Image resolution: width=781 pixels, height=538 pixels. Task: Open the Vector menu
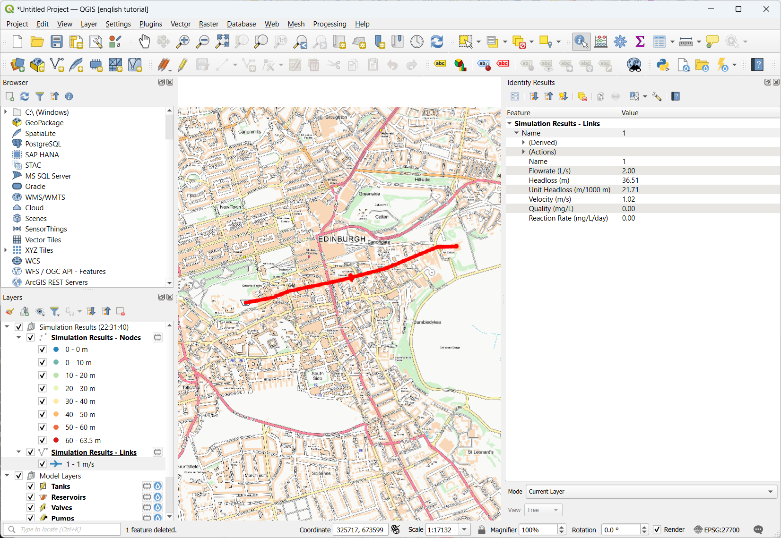pyautogui.click(x=180, y=24)
